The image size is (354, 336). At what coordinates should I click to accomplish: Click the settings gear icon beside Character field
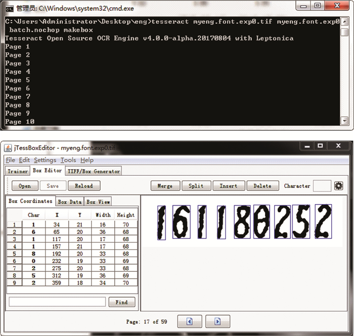click(x=338, y=186)
